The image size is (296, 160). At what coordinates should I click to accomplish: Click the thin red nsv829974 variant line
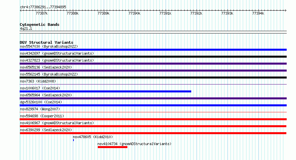[153, 112]
